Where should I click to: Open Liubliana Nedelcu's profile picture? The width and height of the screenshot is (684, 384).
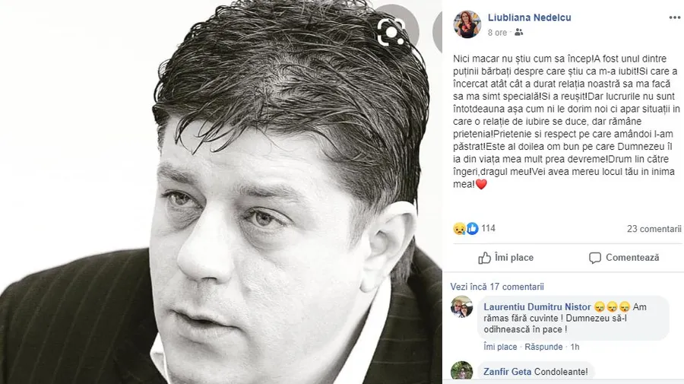[x=467, y=24]
